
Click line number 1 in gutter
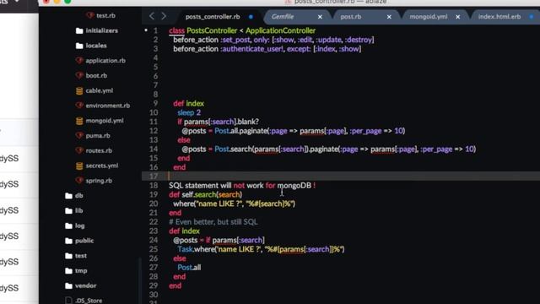pyautogui.click(x=155, y=30)
